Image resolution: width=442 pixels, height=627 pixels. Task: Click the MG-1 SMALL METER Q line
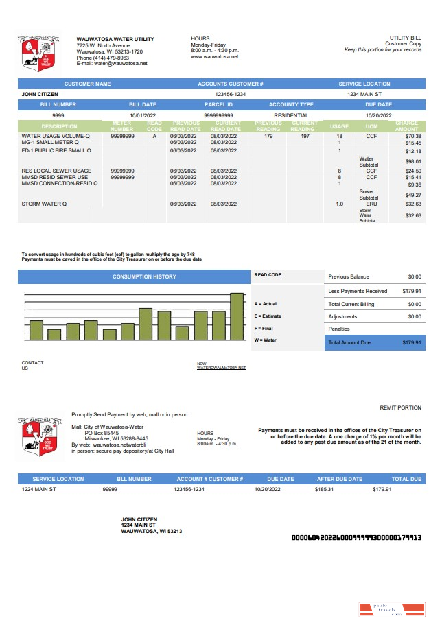coord(50,142)
